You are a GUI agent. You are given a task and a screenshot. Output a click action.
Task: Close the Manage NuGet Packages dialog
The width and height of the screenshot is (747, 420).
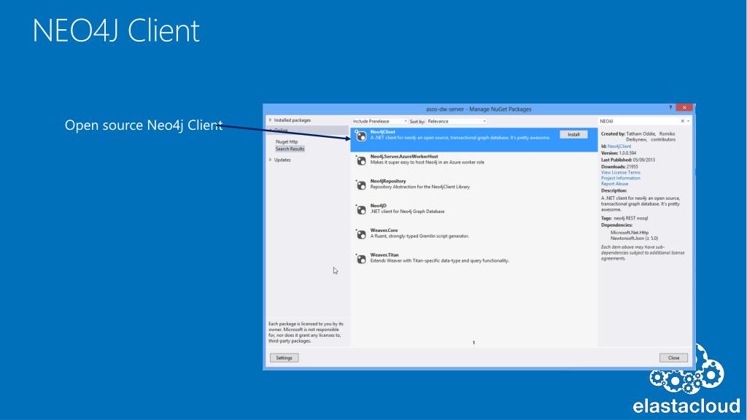[x=673, y=357]
